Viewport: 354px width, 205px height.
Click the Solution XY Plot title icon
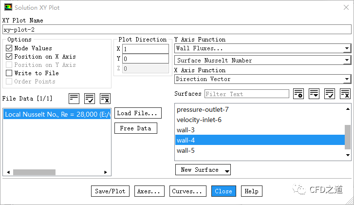(x=7, y=7)
